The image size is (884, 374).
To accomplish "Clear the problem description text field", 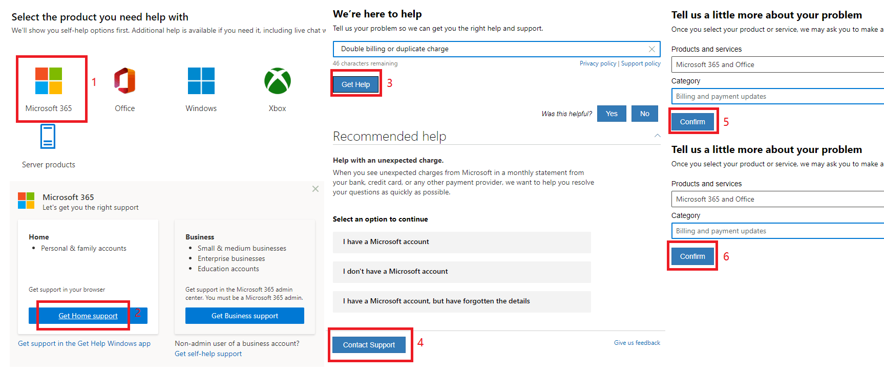I will pyautogui.click(x=651, y=49).
